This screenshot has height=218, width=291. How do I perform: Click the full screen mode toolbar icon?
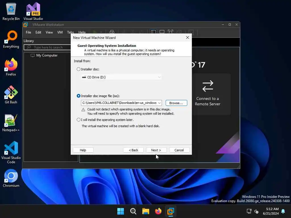(x=171, y=32)
